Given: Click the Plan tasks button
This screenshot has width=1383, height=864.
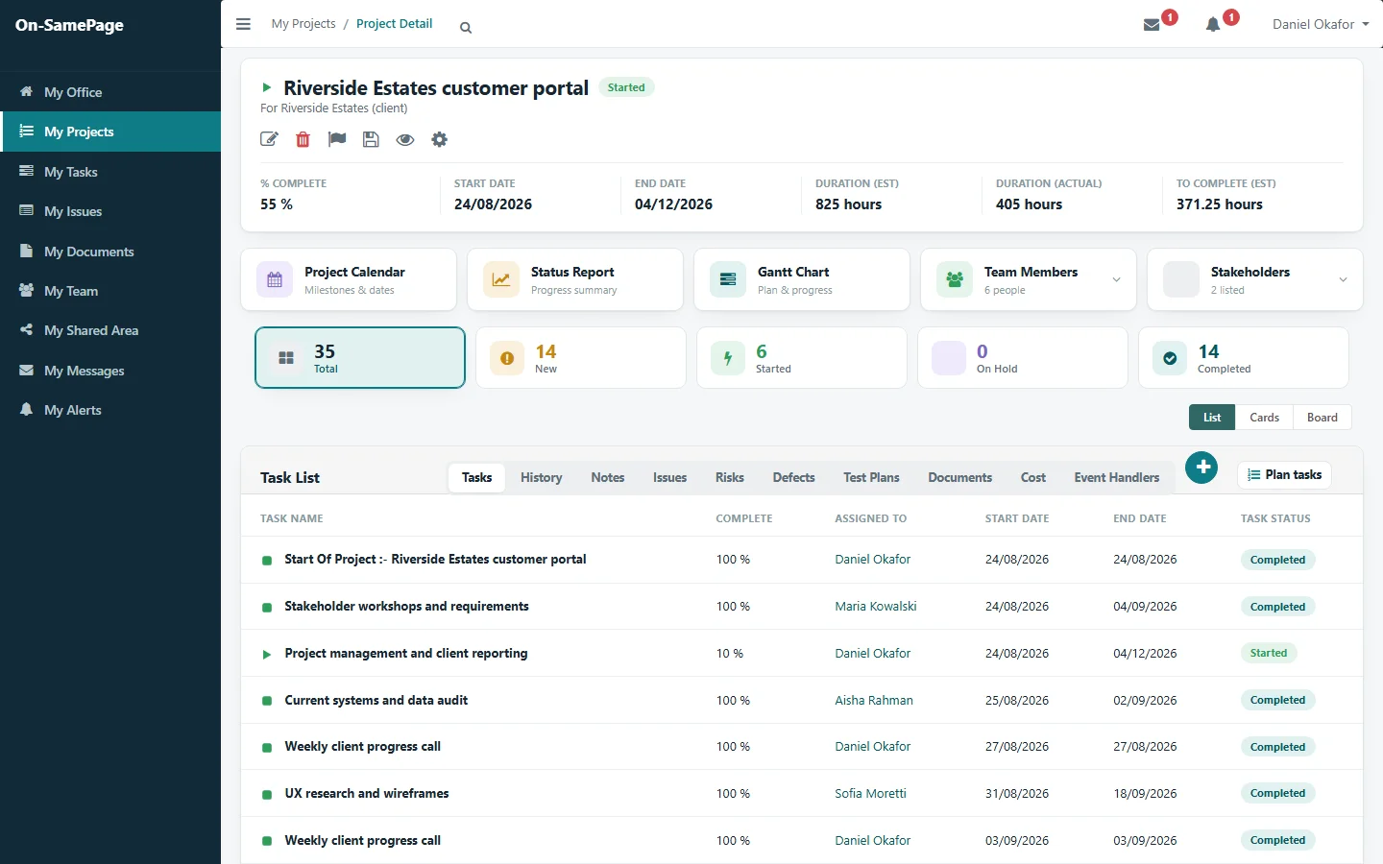Looking at the screenshot, I should [x=1284, y=475].
